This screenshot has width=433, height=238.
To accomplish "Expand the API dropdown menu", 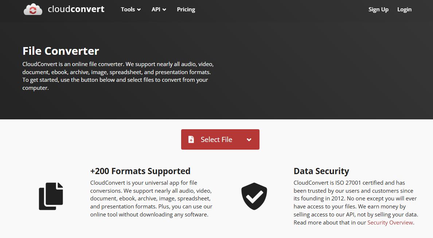I will [x=159, y=9].
